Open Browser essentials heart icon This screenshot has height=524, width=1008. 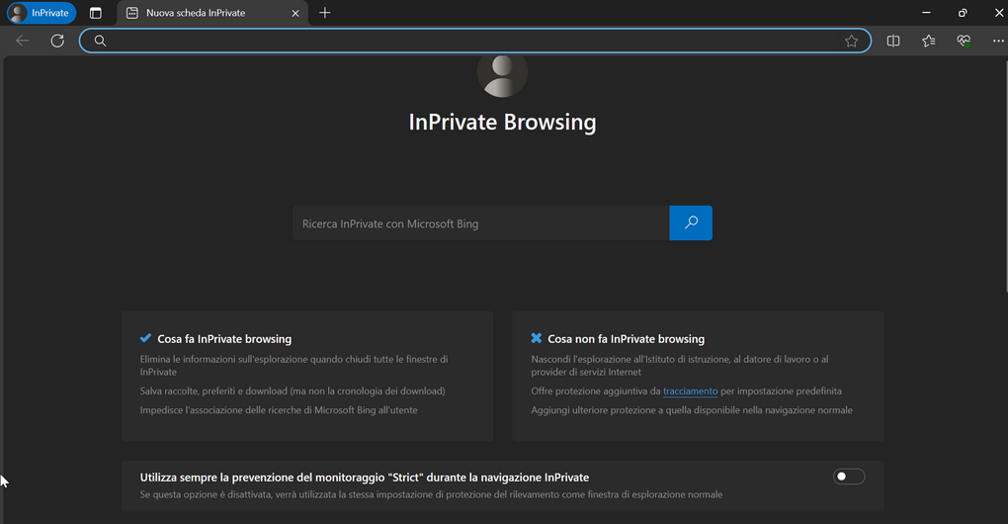[963, 42]
